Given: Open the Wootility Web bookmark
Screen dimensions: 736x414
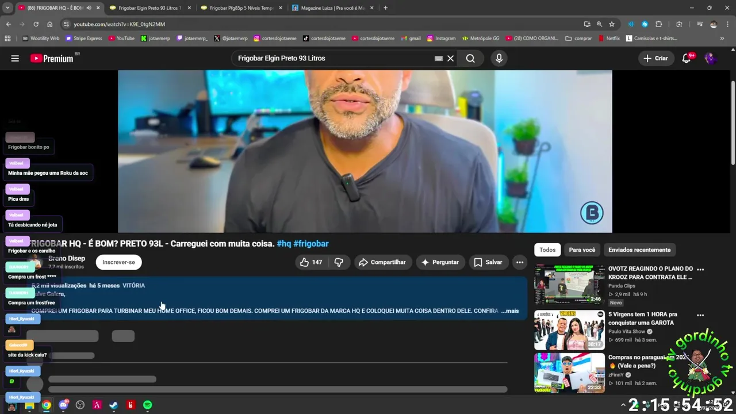Looking at the screenshot, I should pyautogui.click(x=41, y=39).
